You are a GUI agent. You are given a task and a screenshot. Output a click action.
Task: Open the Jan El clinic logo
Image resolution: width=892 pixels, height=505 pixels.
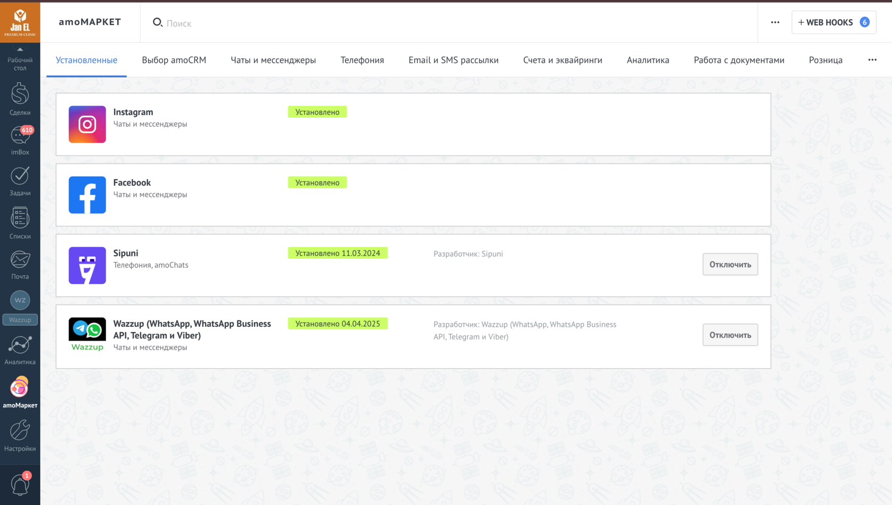tap(20, 22)
